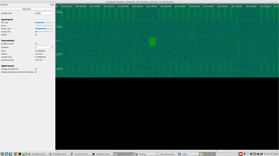Edit the Sample rate input field
Image resolution: width=279 pixels, height=156 pixels.
(x=44, y=13)
